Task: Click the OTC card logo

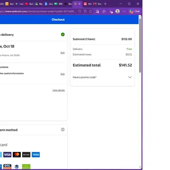Action: pyautogui.click(x=8, y=167)
